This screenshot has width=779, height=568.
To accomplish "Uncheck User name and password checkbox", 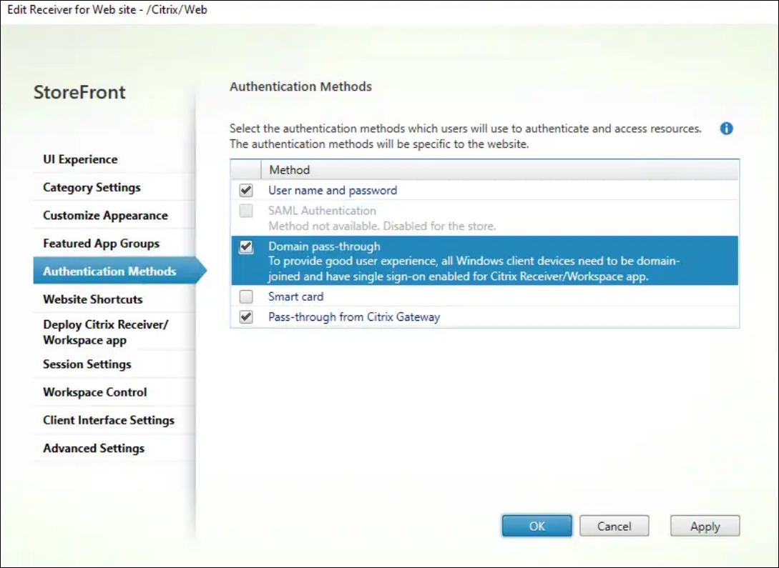I will pos(246,190).
